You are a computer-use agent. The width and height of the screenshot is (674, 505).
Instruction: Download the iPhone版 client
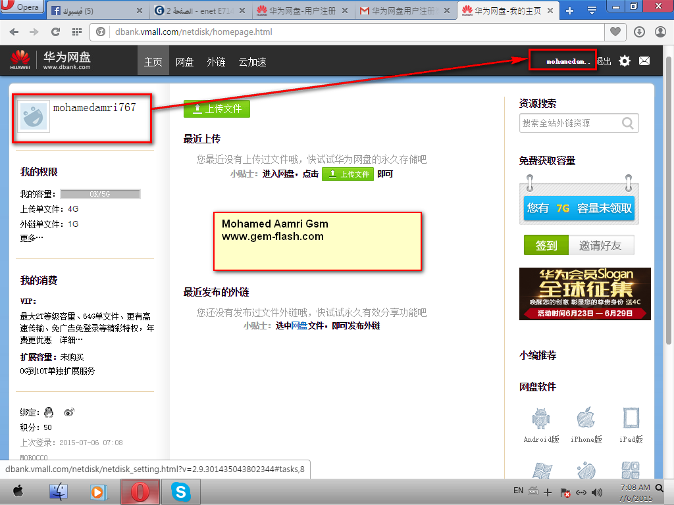click(586, 425)
